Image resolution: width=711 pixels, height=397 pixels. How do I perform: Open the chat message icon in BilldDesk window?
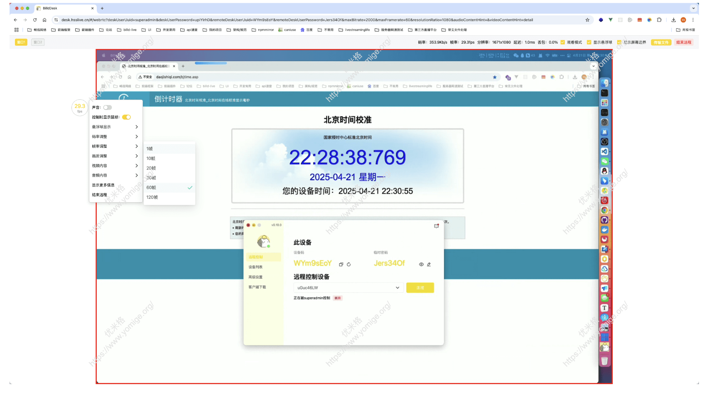coord(436,226)
